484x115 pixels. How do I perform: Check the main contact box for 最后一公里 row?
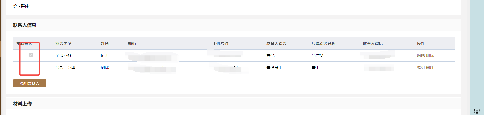pos(31,67)
